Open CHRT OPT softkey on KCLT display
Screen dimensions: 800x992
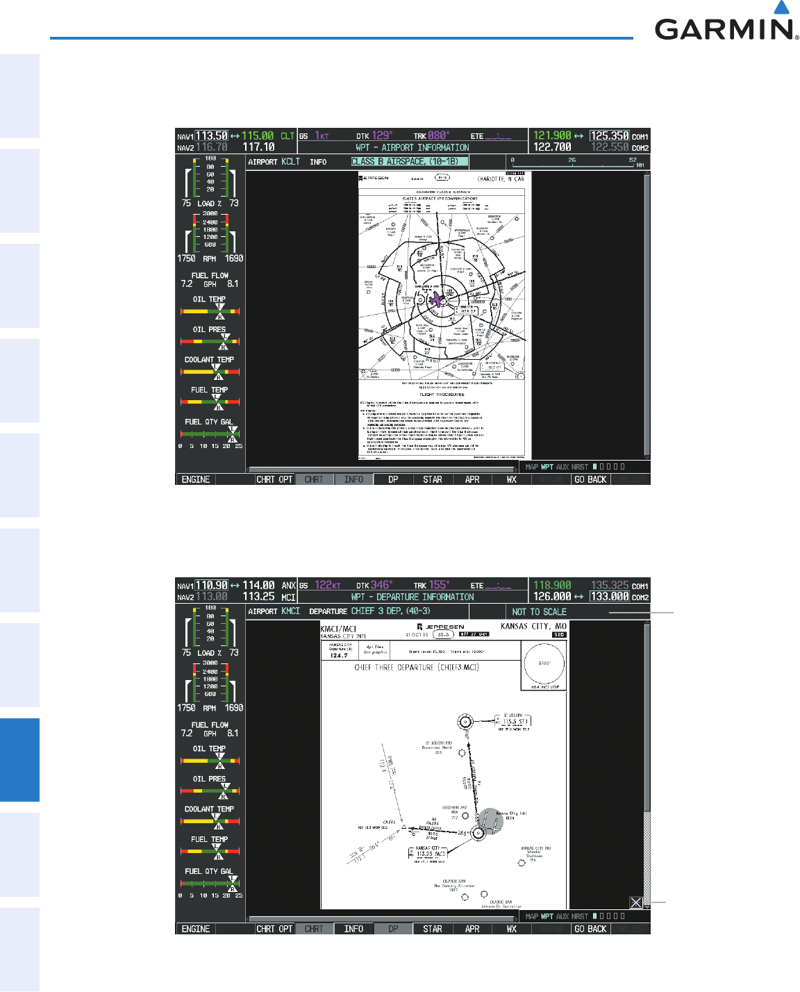275,479
